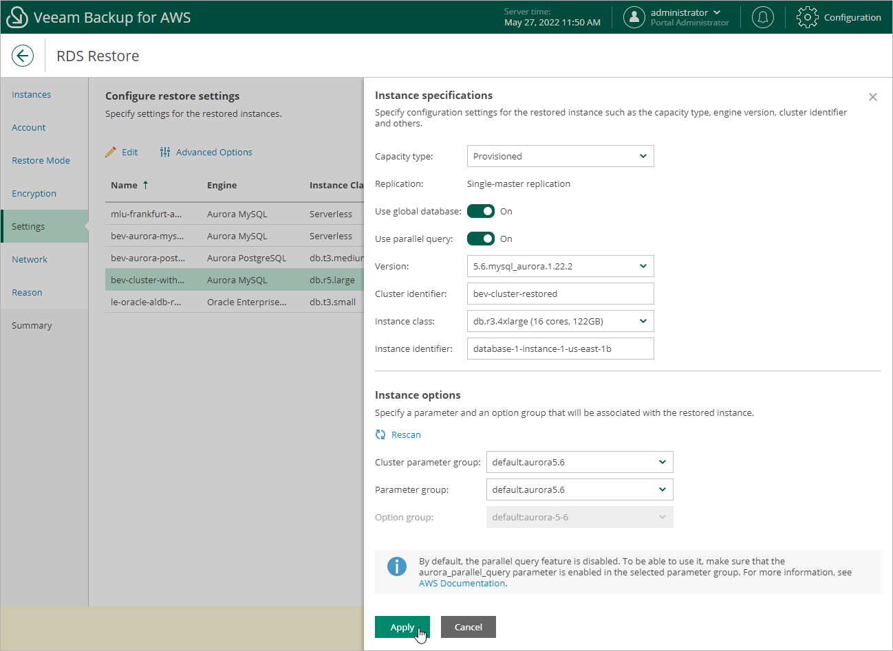Open the administrator user avatar icon

pos(634,17)
